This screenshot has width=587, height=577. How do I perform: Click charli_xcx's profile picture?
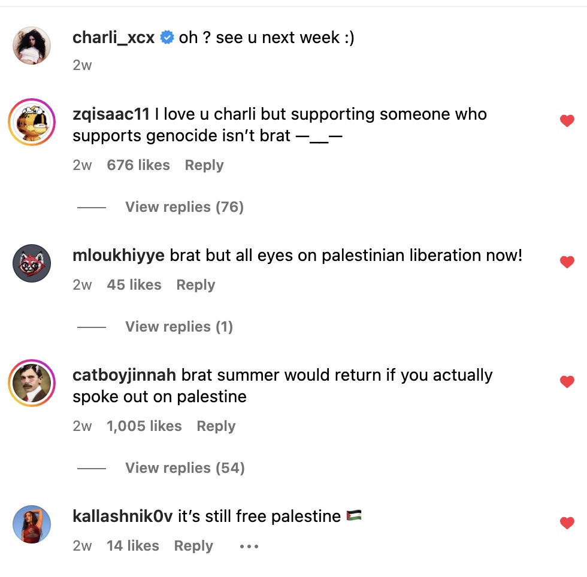32,45
